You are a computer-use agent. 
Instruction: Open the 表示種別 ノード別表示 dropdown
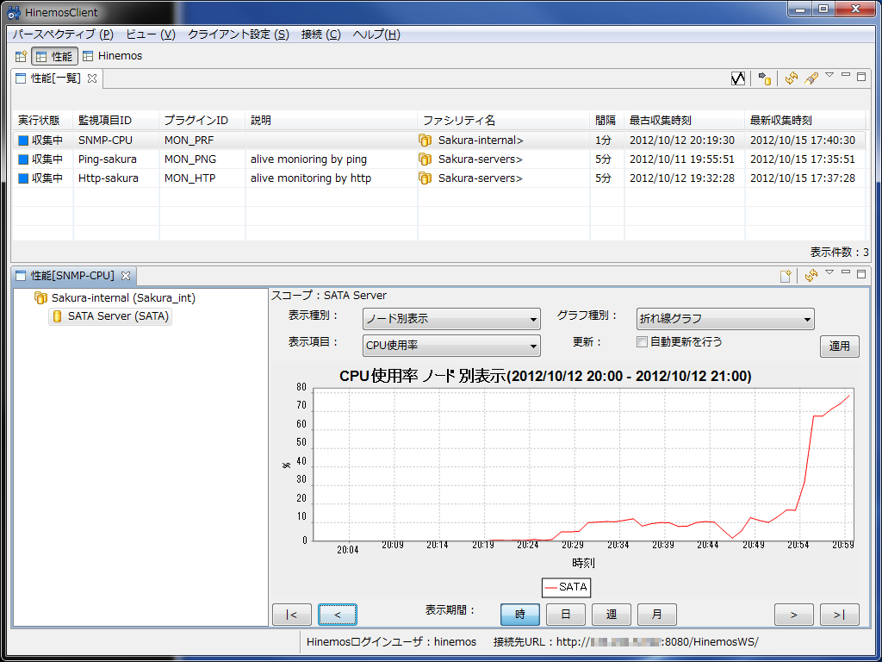(x=451, y=319)
